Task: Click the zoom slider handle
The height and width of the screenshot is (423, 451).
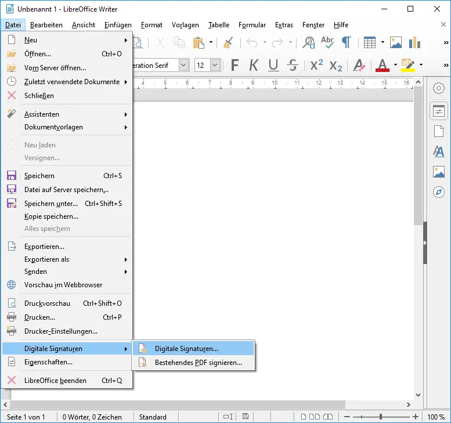Action: pyautogui.click(x=381, y=417)
